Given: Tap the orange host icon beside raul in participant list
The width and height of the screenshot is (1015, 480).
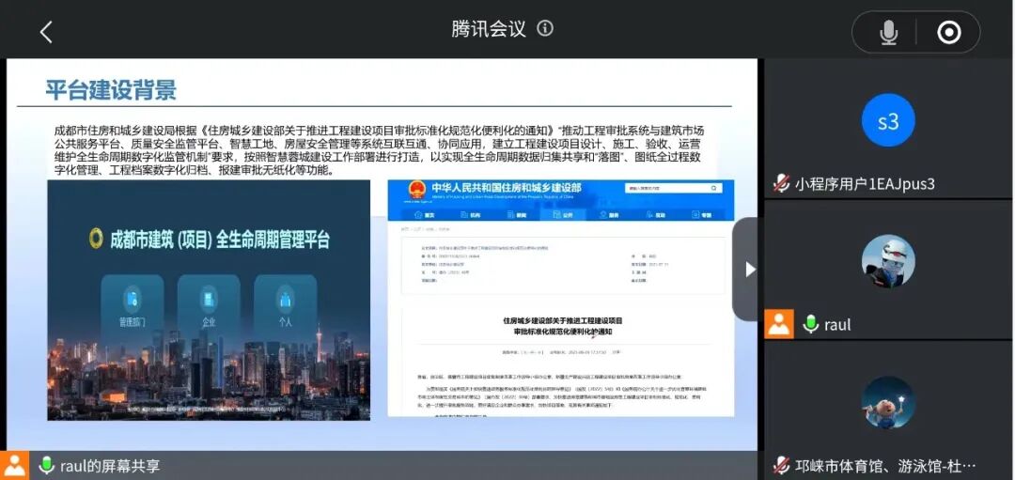Looking at the screenshot, I should pyautogui.click(x=779, y=324).
